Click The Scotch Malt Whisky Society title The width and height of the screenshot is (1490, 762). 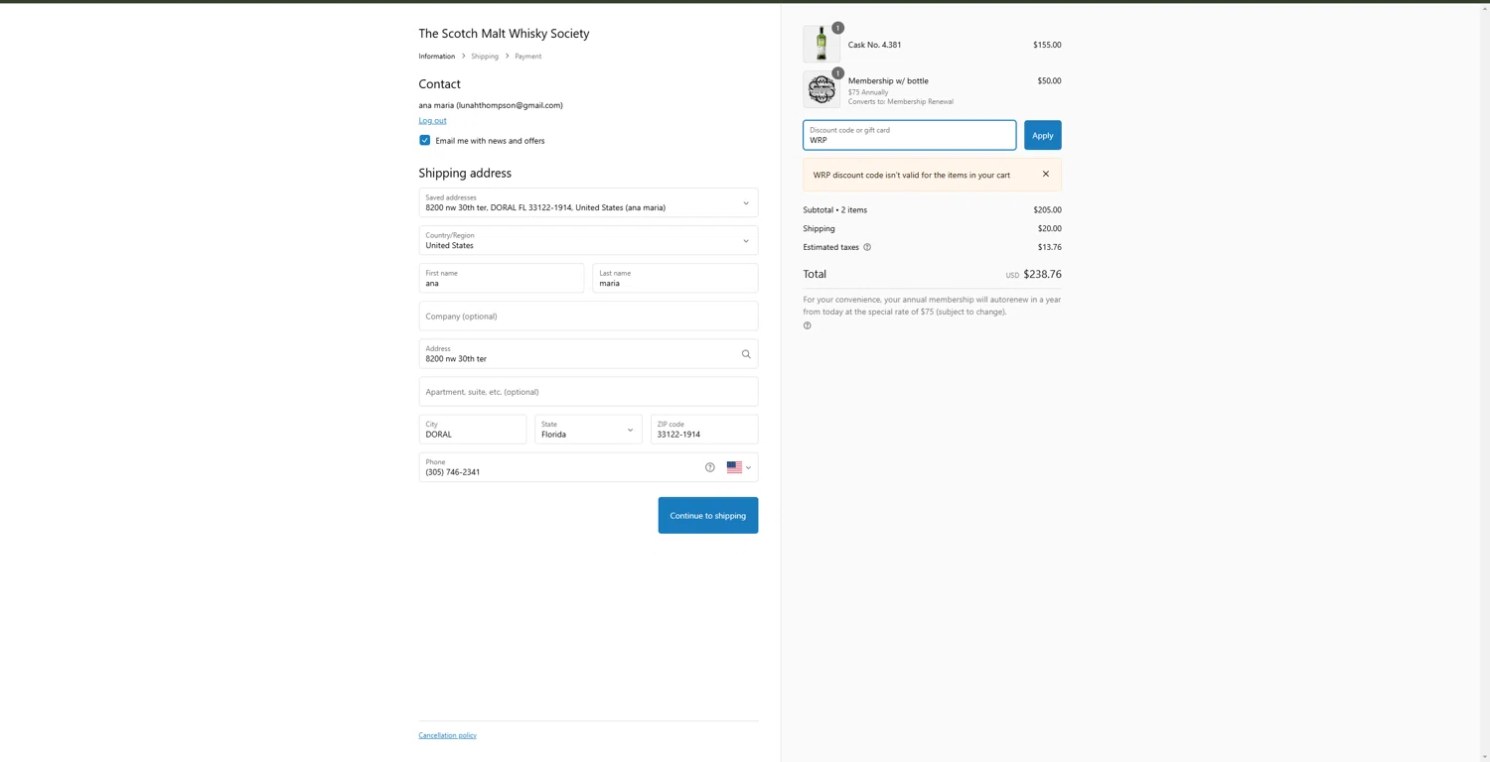click(504, 34)
